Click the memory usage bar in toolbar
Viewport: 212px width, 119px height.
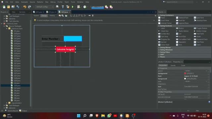click(x=98, y=7)
